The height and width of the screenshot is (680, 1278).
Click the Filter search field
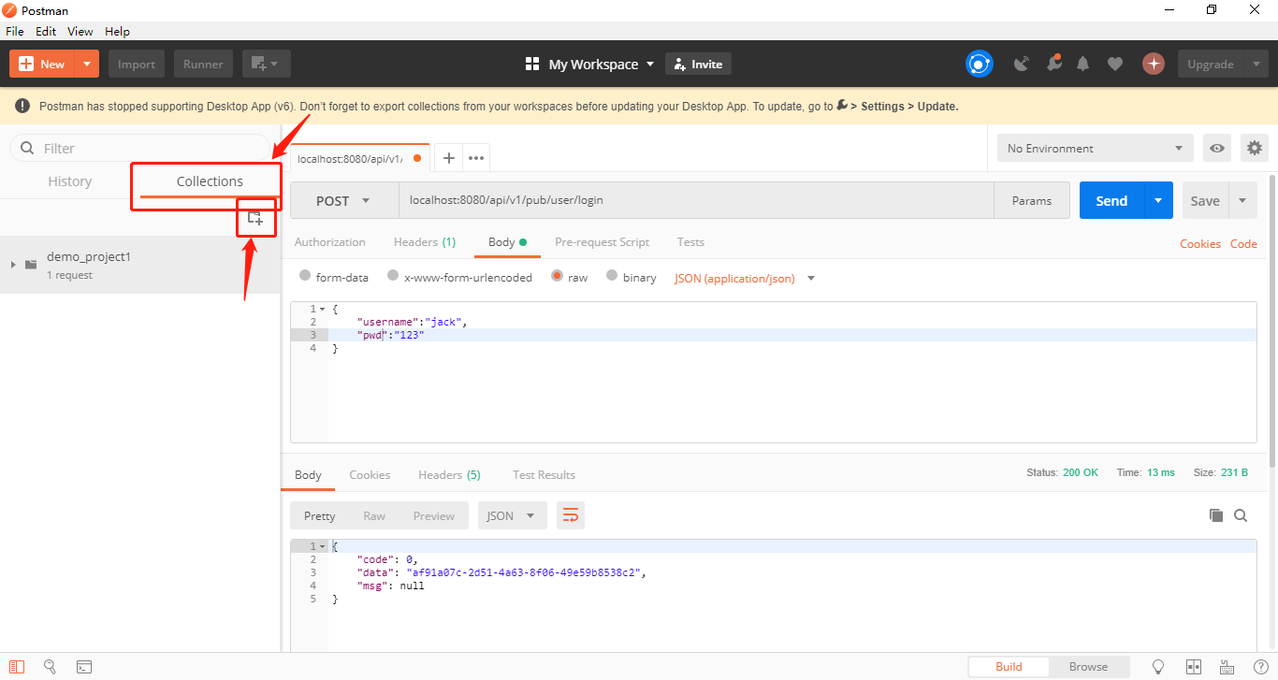pyautogui.click(x=140, y=148)
